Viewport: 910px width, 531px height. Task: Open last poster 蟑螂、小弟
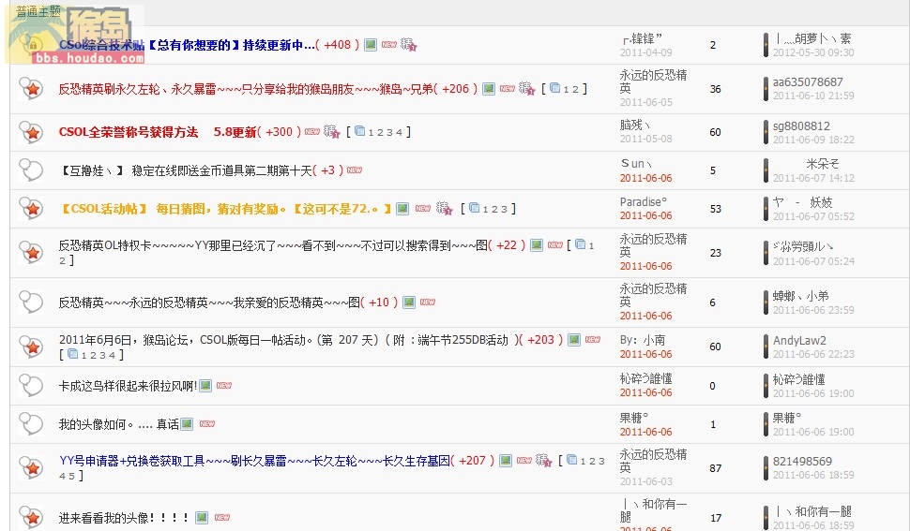click(800, 296)
